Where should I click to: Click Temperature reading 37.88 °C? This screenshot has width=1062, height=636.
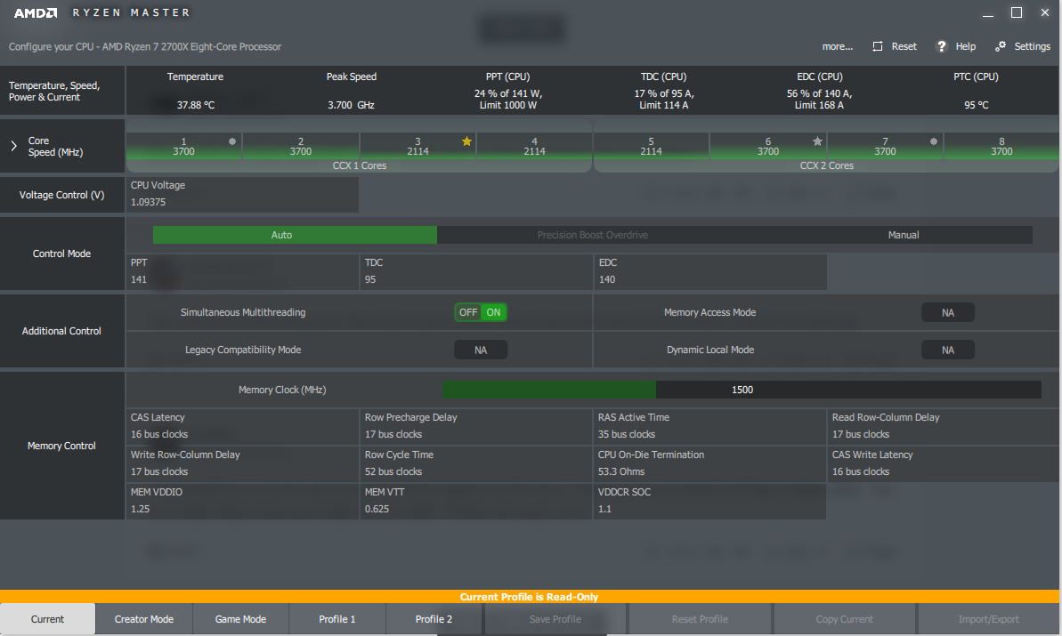point(196,105)
